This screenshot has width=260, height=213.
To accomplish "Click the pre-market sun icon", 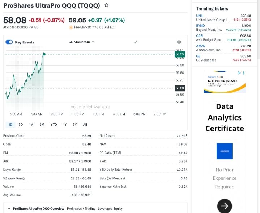I will 71,27.
